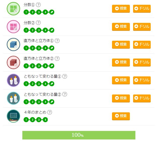Open the blackboard 4年のまとめ icon
This screenshot has width=162, height=145.
(13, 116)
